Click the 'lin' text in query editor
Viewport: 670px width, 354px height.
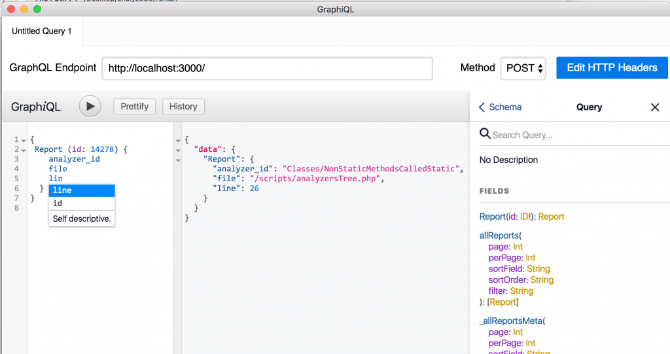pos(56,179)
